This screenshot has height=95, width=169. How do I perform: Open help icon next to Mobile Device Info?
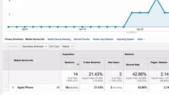coord(36,60)
